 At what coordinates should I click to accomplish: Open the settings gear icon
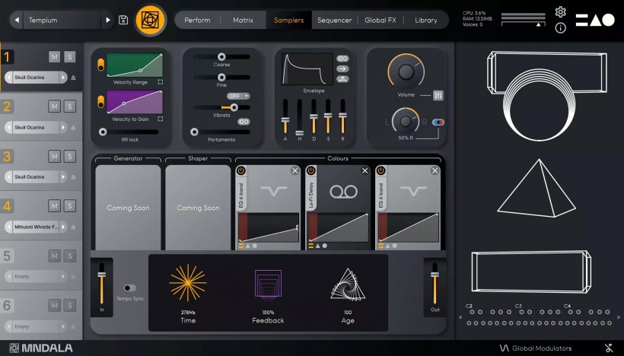561,12
